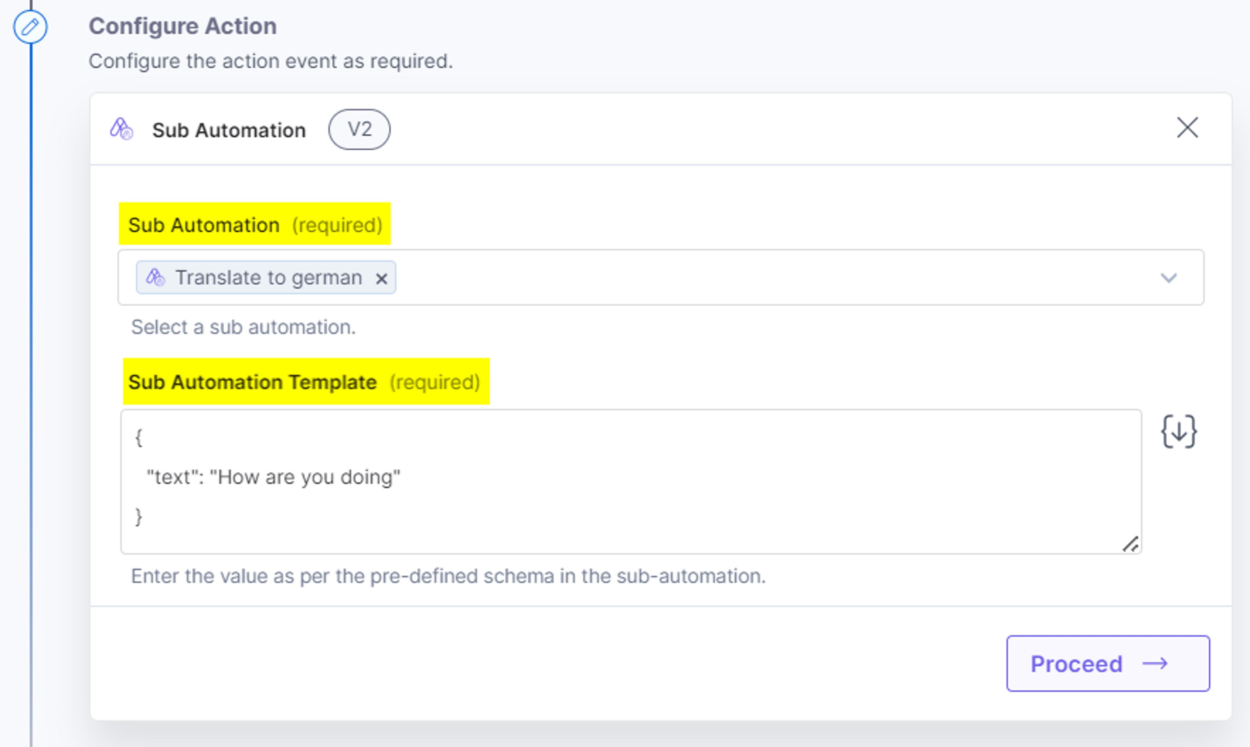The image size is (1250, 747).
Task: Click 'Configure the action event as required.' text
Action: (271, 61)
